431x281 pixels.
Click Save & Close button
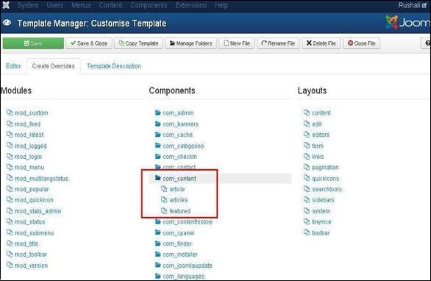89,43
